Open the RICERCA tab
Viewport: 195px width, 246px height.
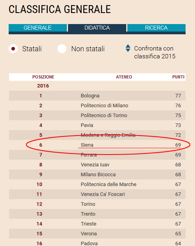(x=156, y=28)
